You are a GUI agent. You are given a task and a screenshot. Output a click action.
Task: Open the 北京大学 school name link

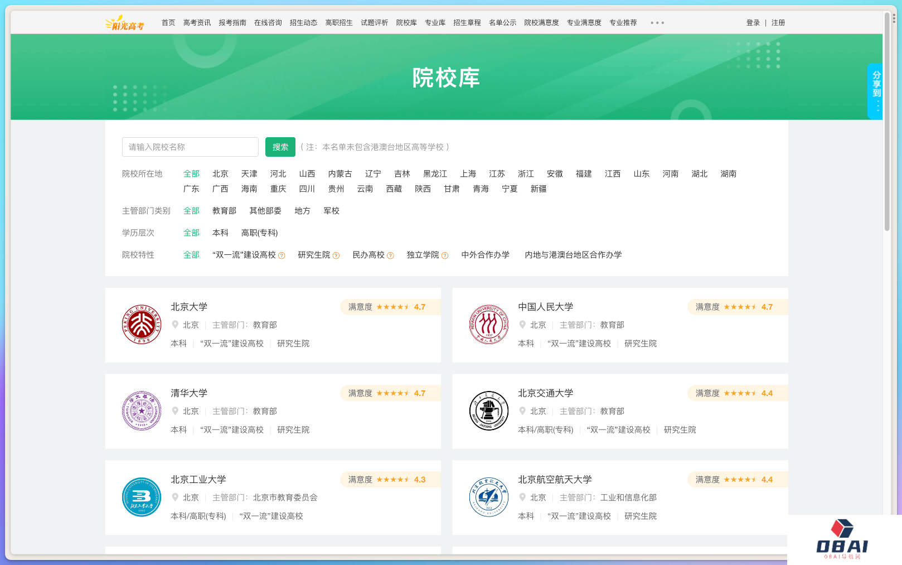pos(189,307)
